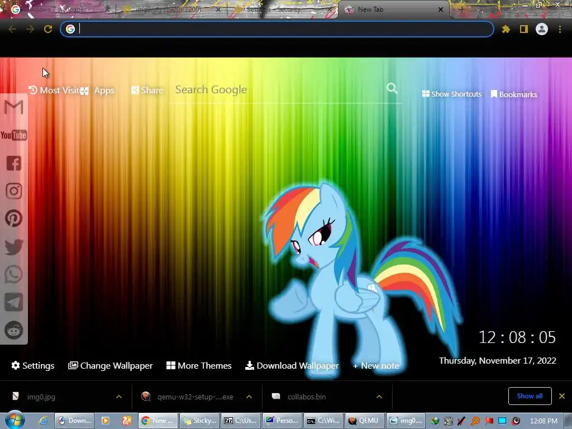Click the Share link

(147, 90)
